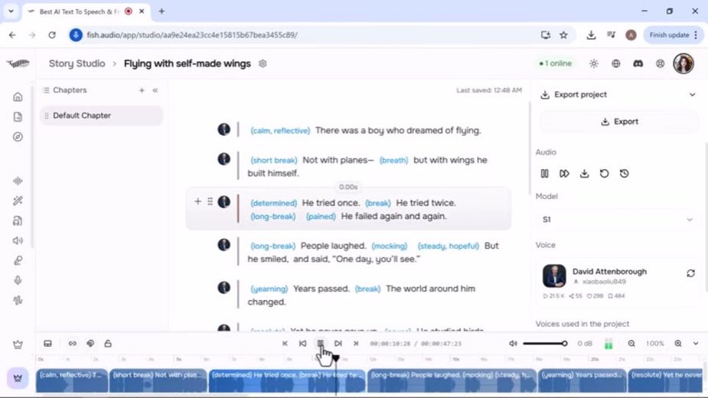Download the audio clip
This screenshot has width=708, height=398.
point(584,174)
